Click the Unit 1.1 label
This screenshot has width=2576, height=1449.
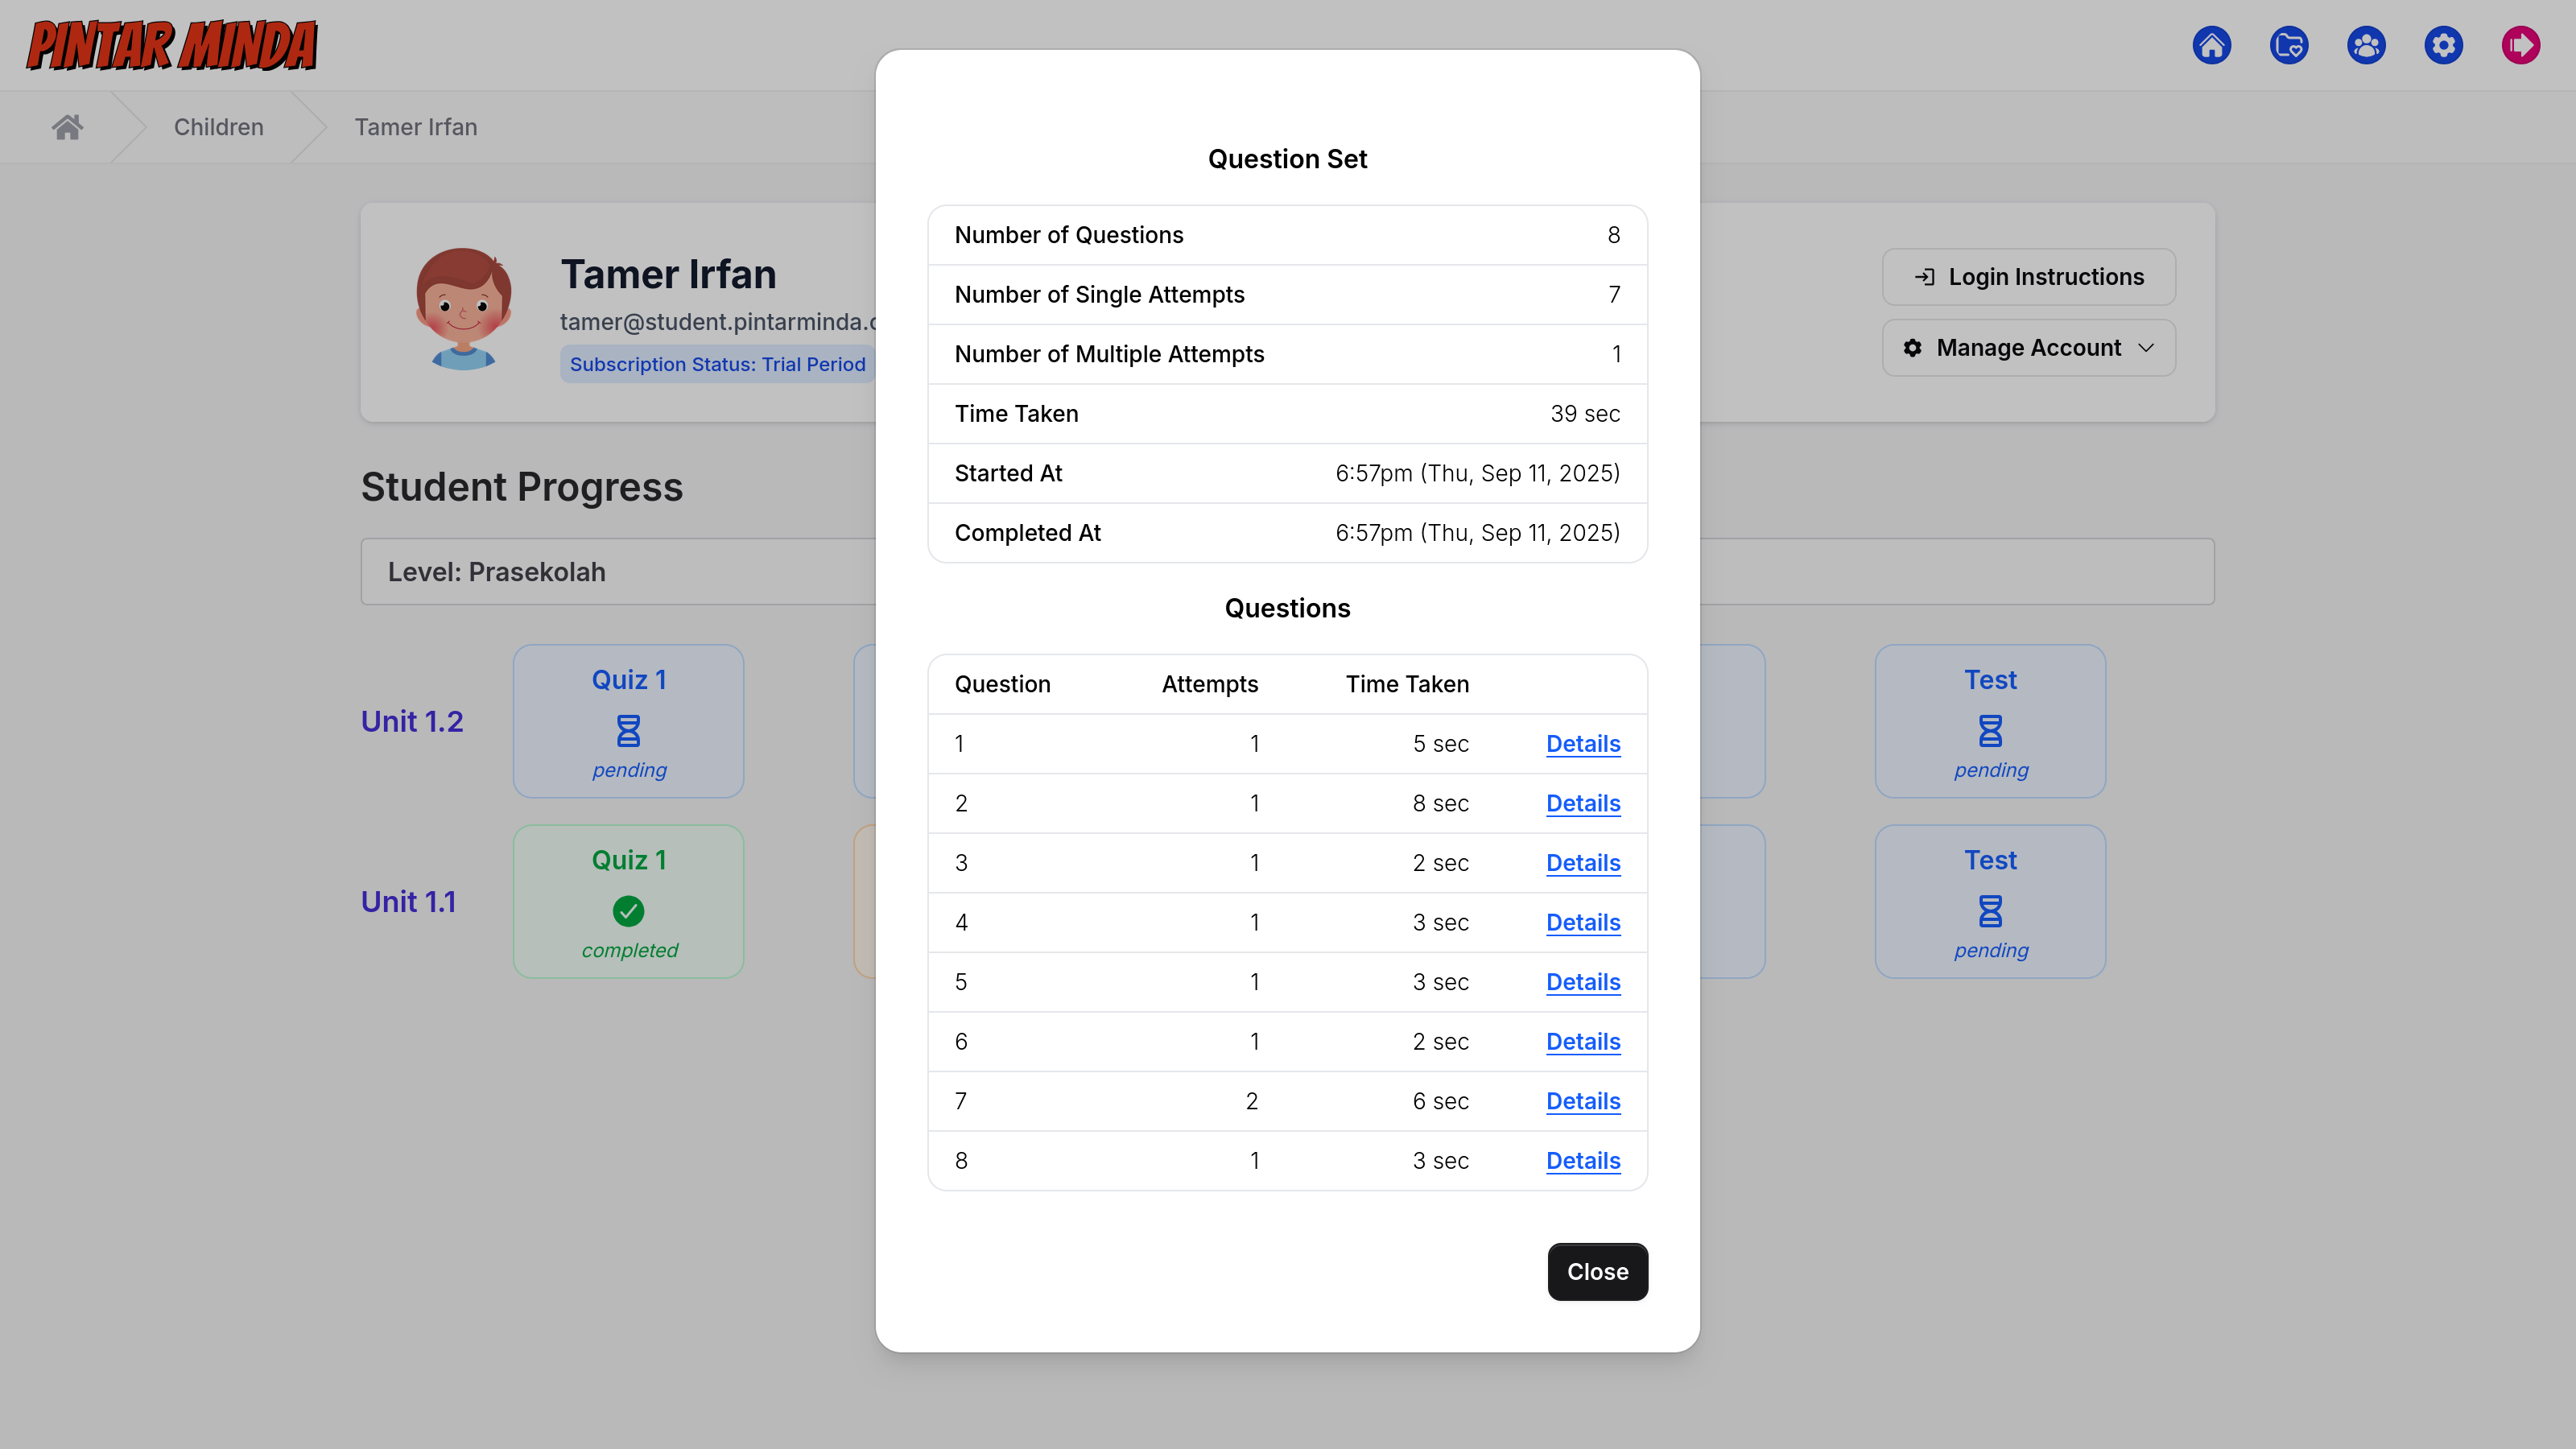pyautogui.click(x=408, y=902)
